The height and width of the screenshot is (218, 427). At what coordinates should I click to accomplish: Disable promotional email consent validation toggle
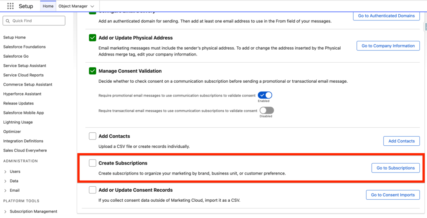click(265, 95)
